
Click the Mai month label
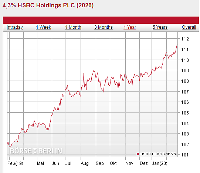(40, 163)
